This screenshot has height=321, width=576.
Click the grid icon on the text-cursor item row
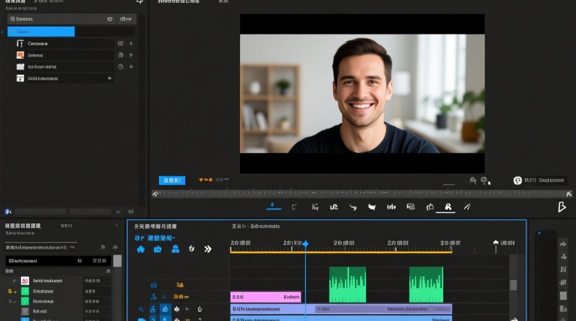pyautogui.click(x=120, y=44)
